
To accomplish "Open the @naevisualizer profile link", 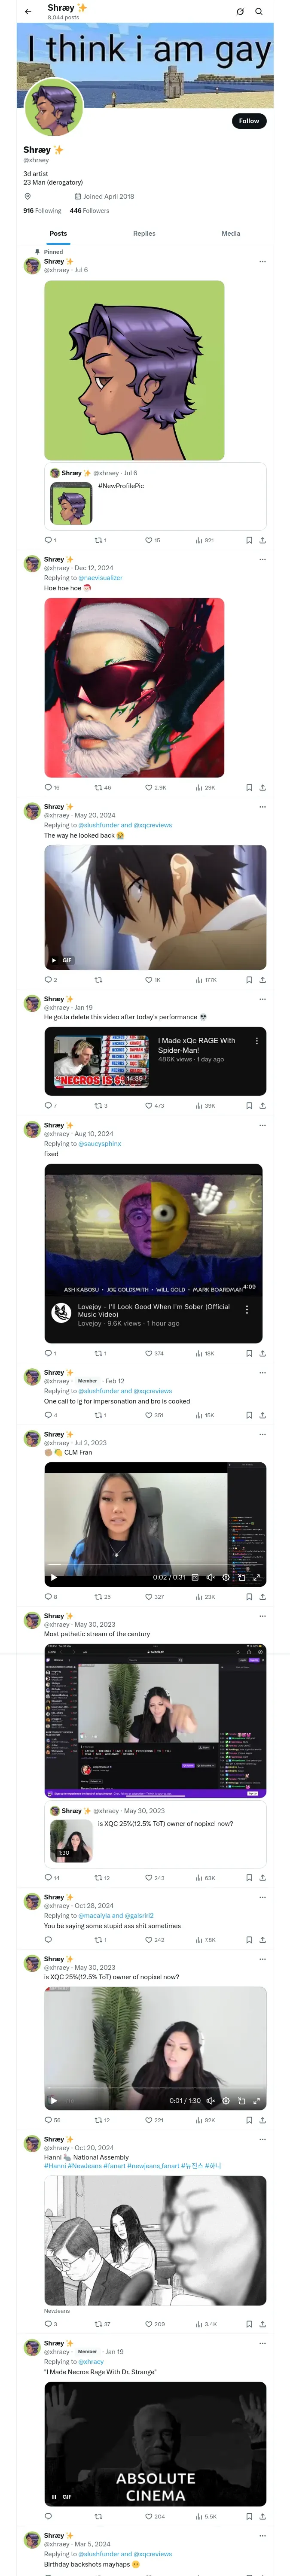I will (100, 577).
